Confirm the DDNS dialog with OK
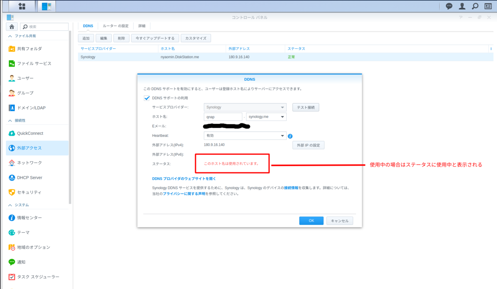 point(311,221)
